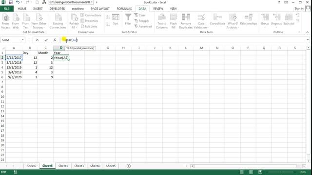The image size is (312, 175).
Task: Switch to the REVIEW tab
Action: pyautogui.click(x=158, y=9)
